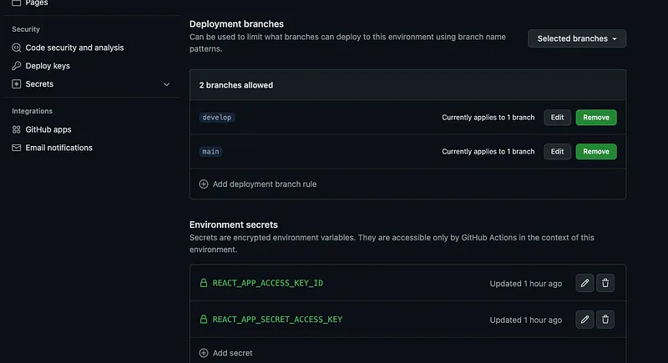This screenshot has height=363, width=668.
Task: Click the trash icon for REACT_APP_ACCESS_KEY_ID
Action: coord(605,283)
